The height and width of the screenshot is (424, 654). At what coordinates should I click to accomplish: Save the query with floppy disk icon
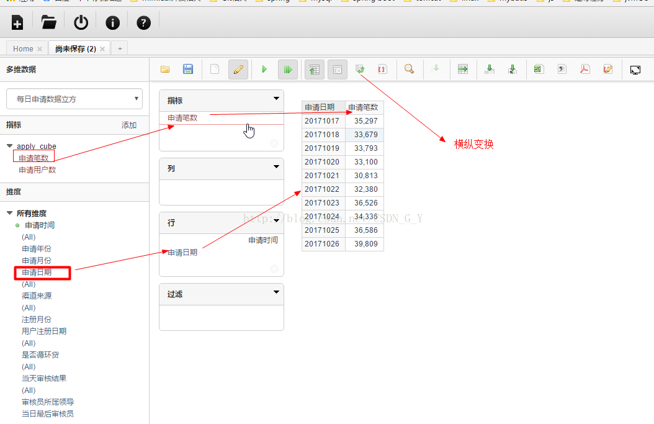188,70
